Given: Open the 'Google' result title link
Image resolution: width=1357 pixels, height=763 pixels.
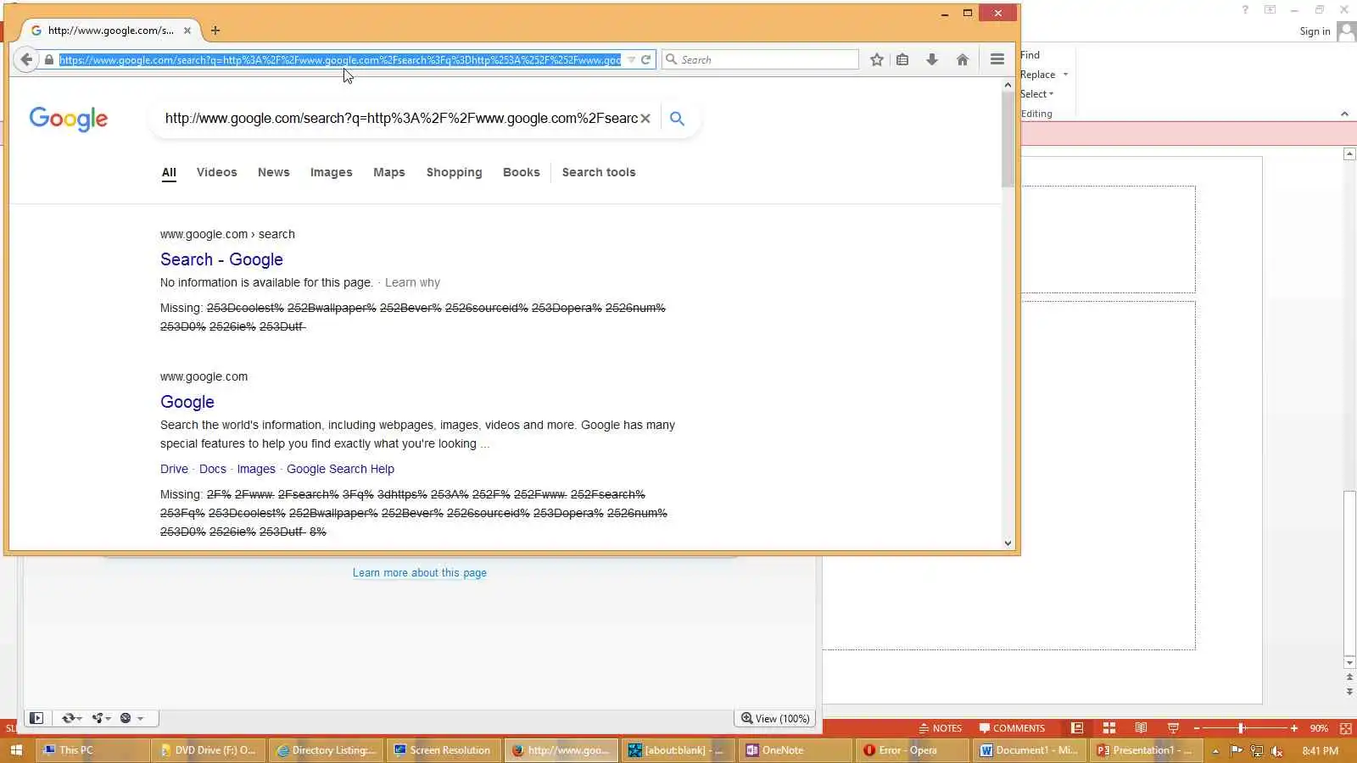Looking at the screenshot, I should click(x=187, y=402).
